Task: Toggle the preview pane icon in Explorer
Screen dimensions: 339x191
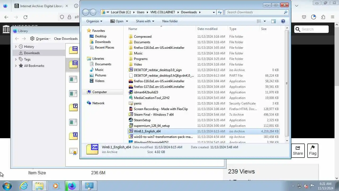Action: click(273, 21)
